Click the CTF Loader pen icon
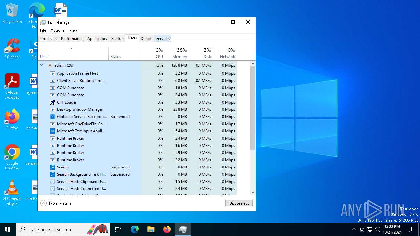This screenshot has width=420, height=236. (52, 102)
